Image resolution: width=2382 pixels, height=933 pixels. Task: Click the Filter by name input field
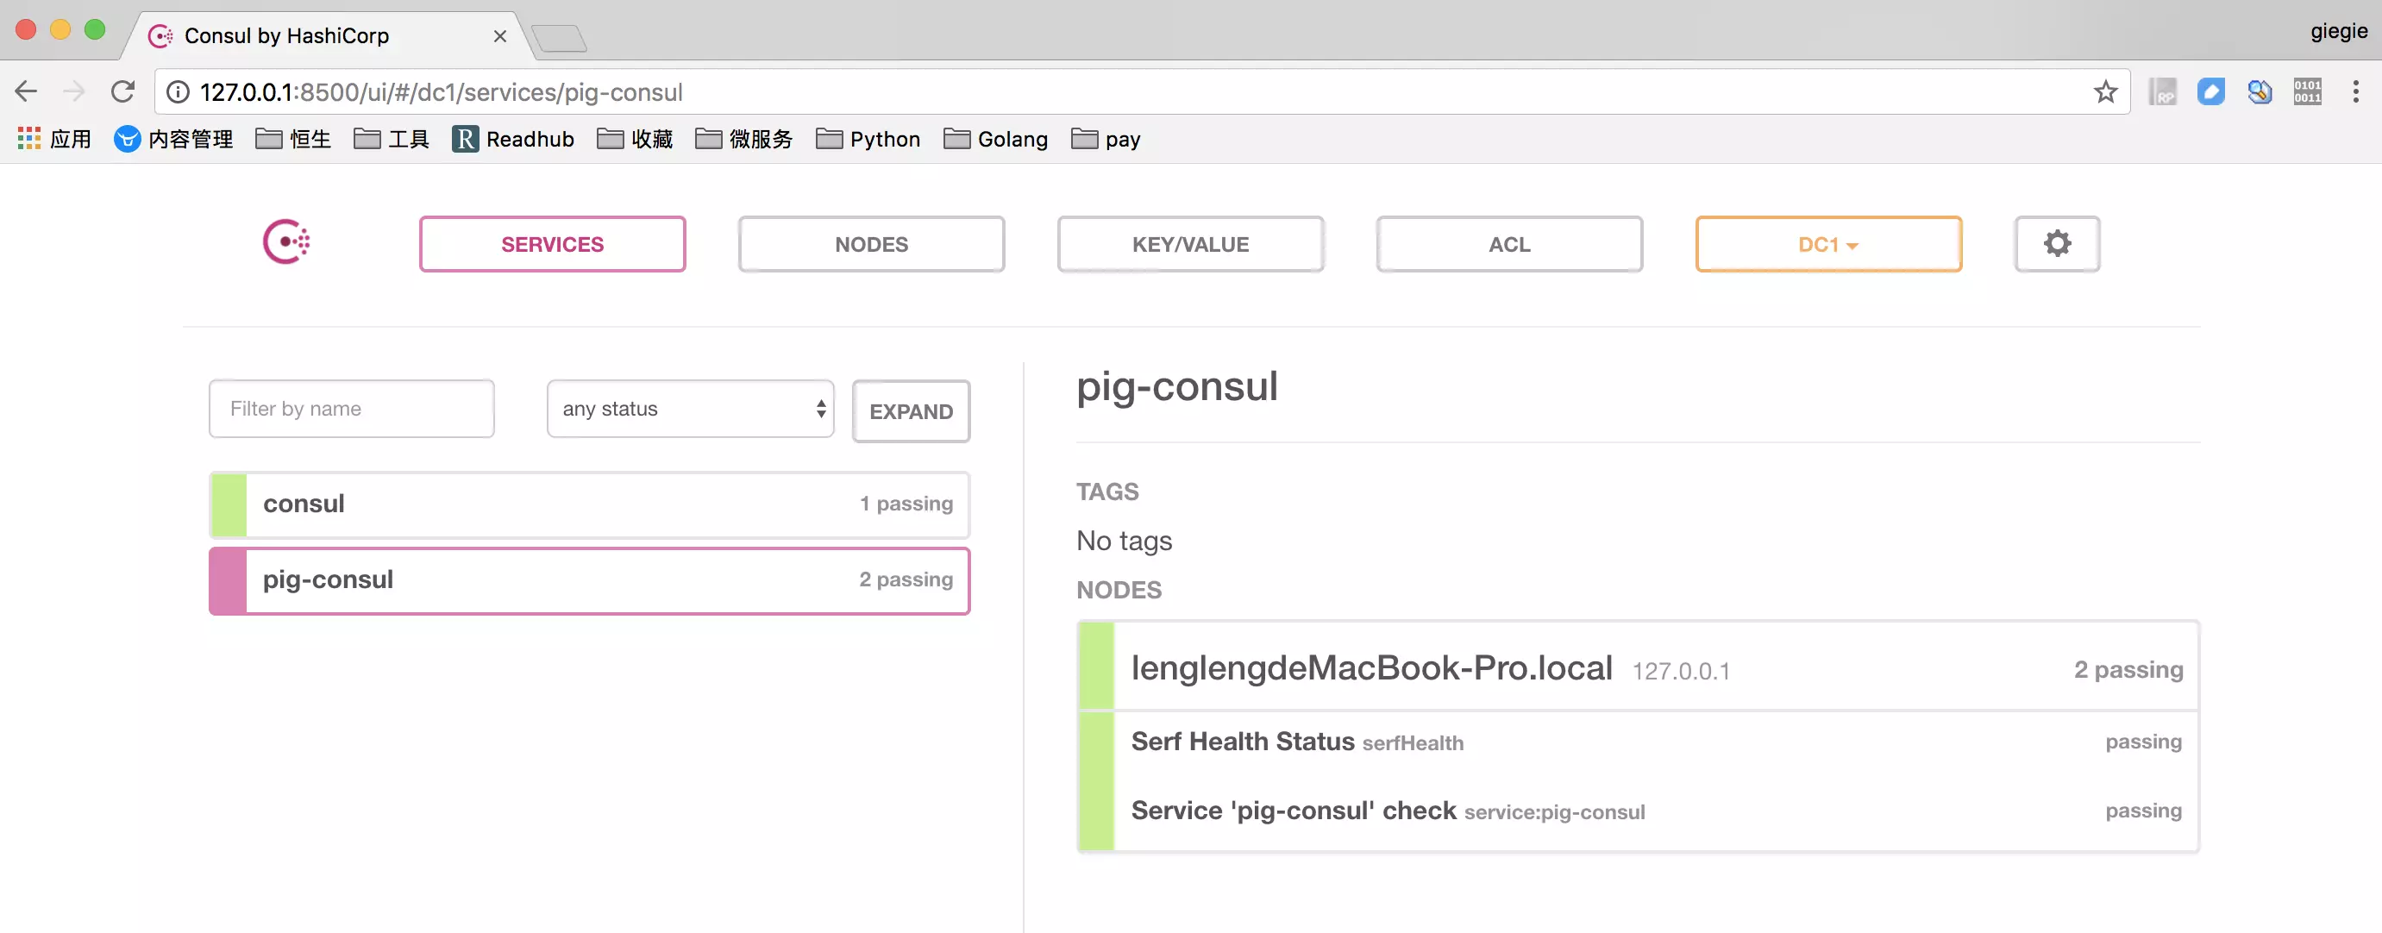pos(351,407)
